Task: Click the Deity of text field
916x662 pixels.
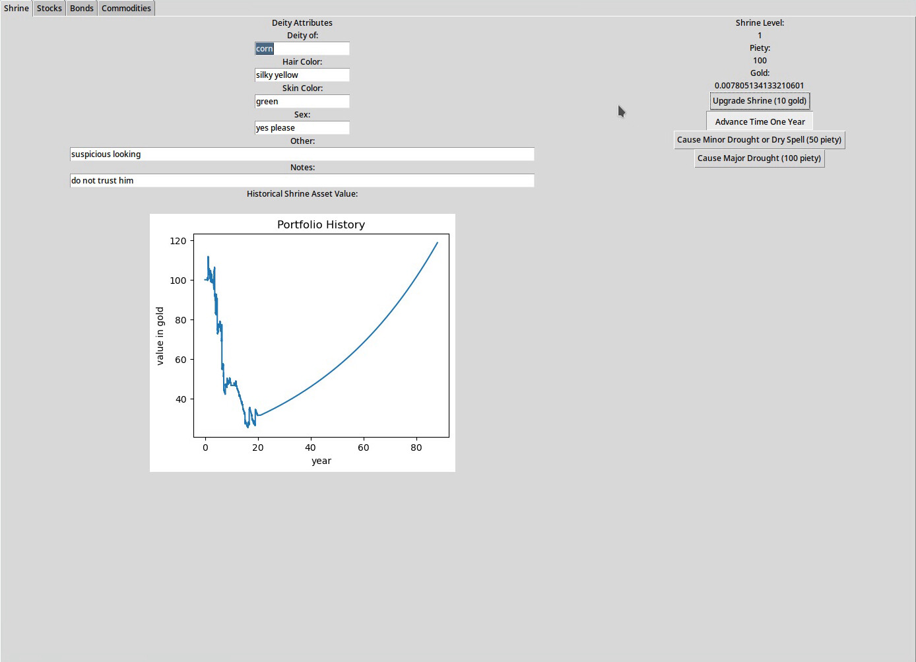Action: [x=302, y=48]
